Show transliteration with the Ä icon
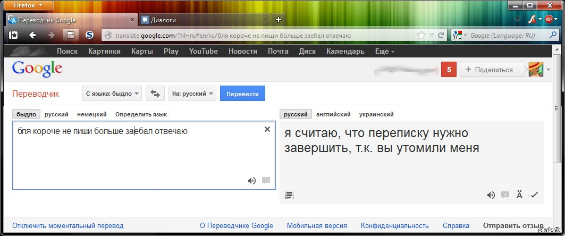Viewport: 565px width, 236px height. 519,195
